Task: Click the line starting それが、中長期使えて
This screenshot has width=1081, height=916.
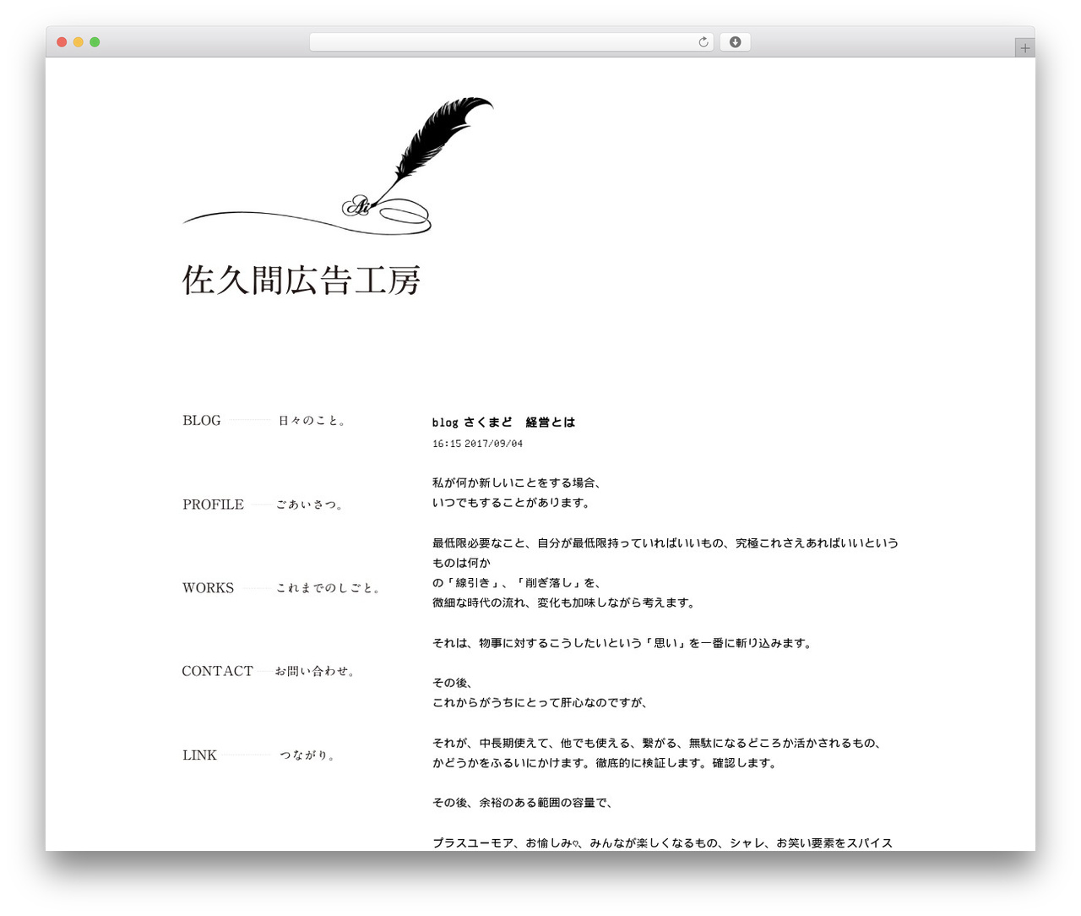Action: [x=658, y=743]
